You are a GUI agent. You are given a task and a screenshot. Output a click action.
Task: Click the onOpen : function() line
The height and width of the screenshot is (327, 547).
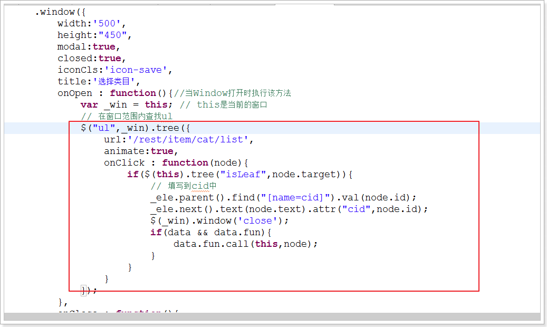click(174, 93)
